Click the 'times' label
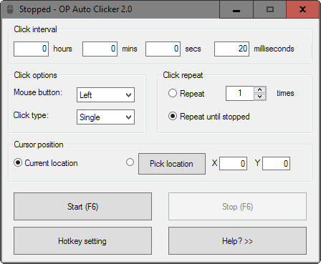 click(285, 93)
